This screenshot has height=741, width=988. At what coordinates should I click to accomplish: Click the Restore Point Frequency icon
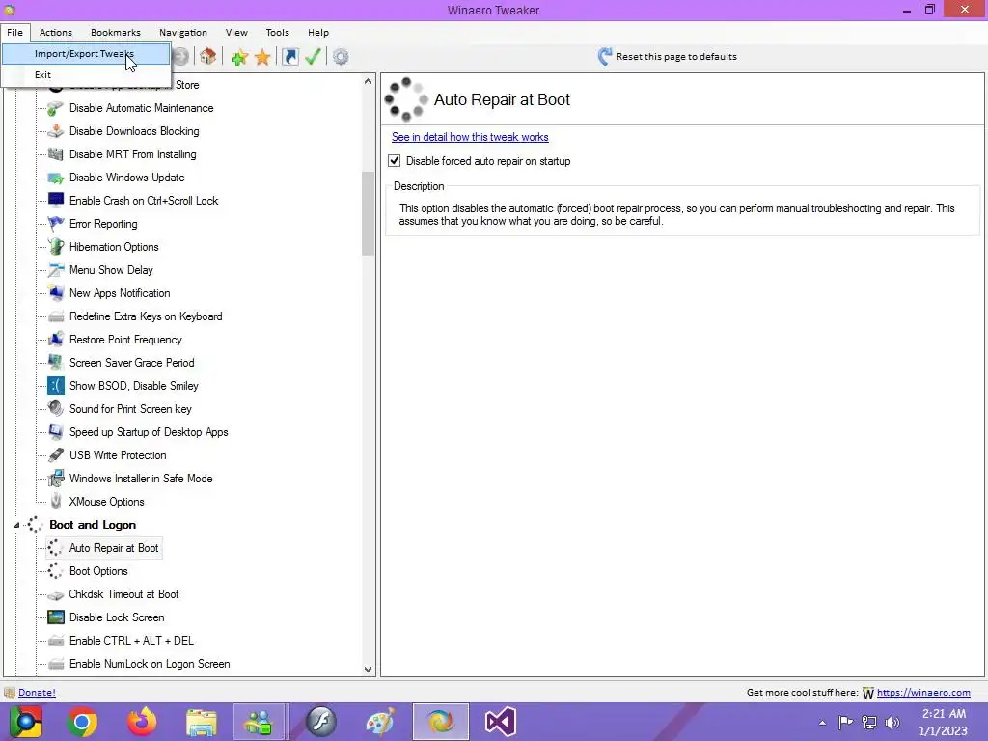pos(55,340)
